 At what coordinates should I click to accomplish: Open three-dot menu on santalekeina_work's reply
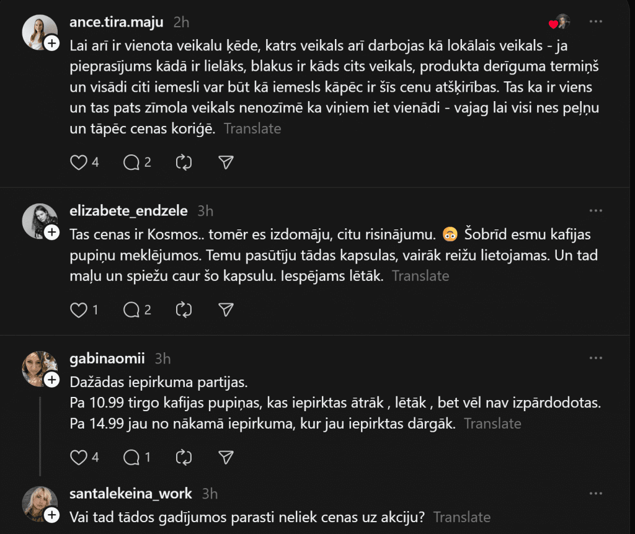click(596, 494)
